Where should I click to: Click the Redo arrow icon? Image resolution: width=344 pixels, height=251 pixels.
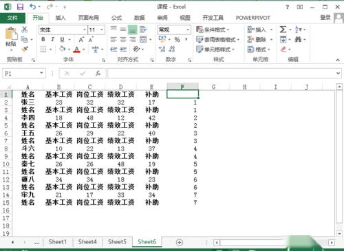[x=50, y=7]
